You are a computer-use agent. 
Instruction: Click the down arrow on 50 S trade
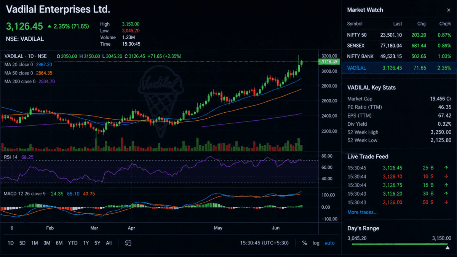click(446, 202)
